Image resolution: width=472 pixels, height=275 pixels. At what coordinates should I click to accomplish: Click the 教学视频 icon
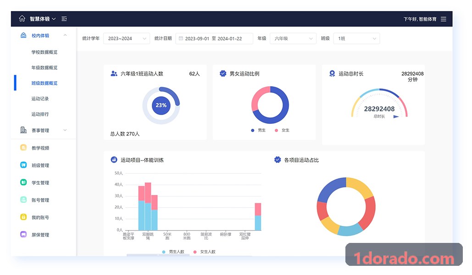23,148
